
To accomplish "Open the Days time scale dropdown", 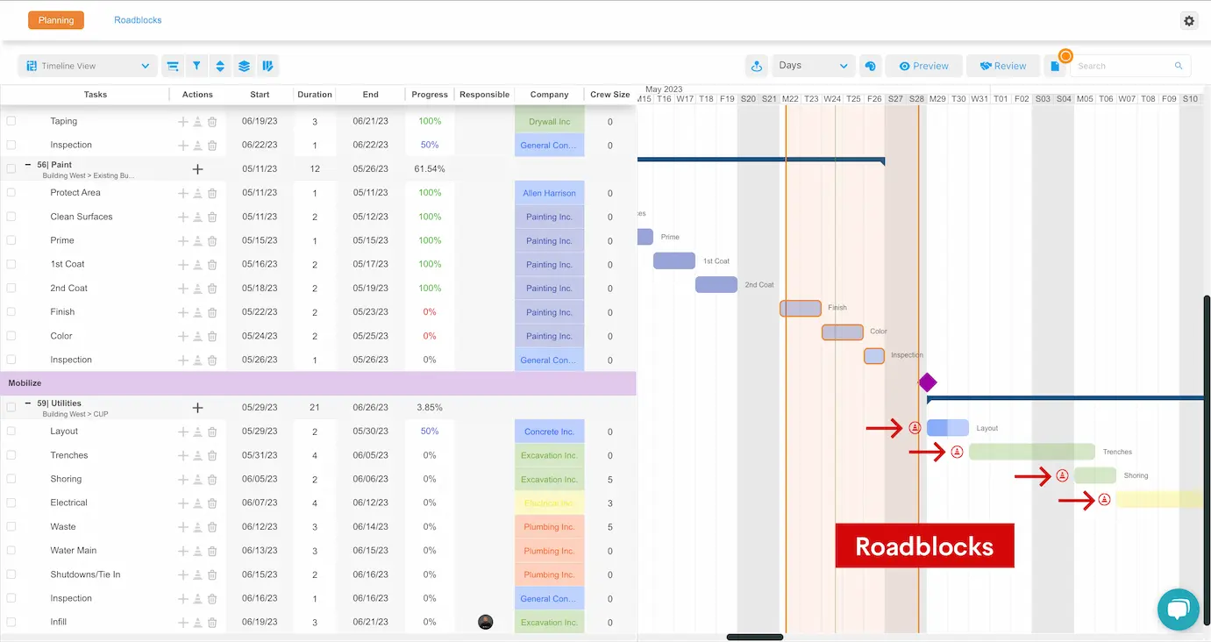I will [x=814, y=66].
